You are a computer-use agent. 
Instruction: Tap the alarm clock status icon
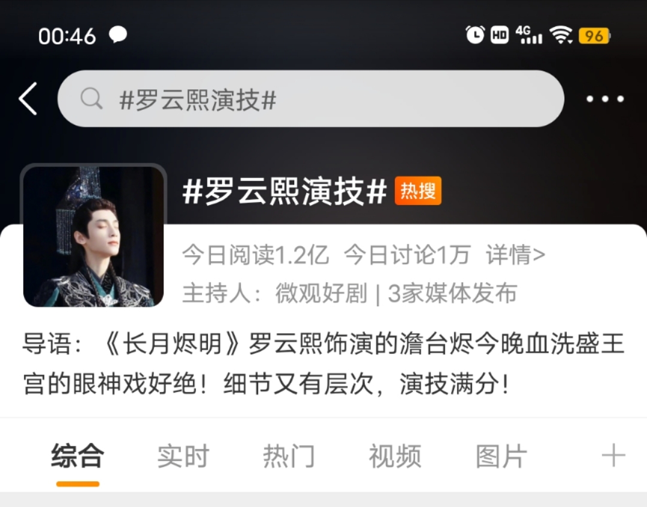[x=475, y=35]
